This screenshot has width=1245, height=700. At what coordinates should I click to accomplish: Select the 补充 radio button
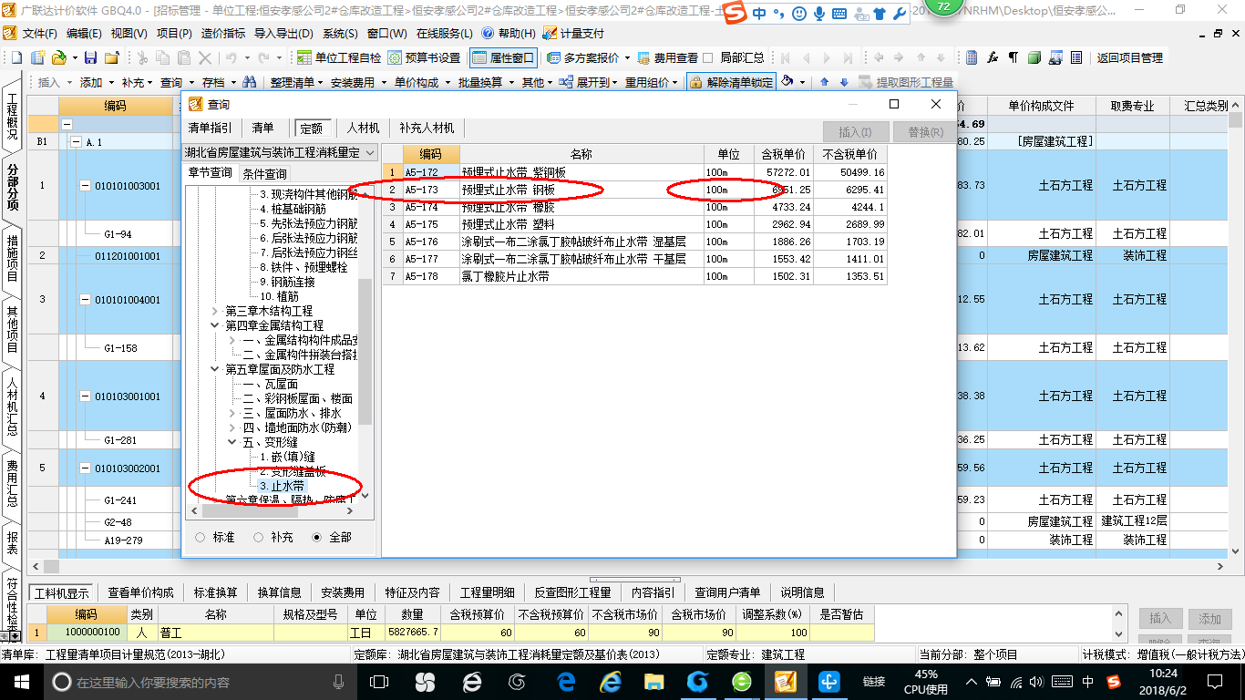(x=259, y=538)
